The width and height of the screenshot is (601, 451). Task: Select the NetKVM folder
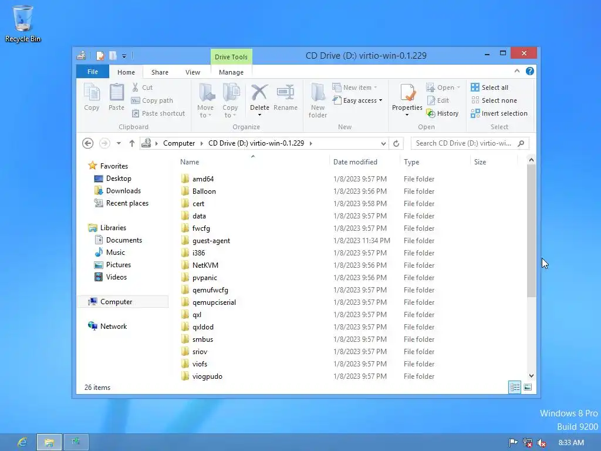205,265
